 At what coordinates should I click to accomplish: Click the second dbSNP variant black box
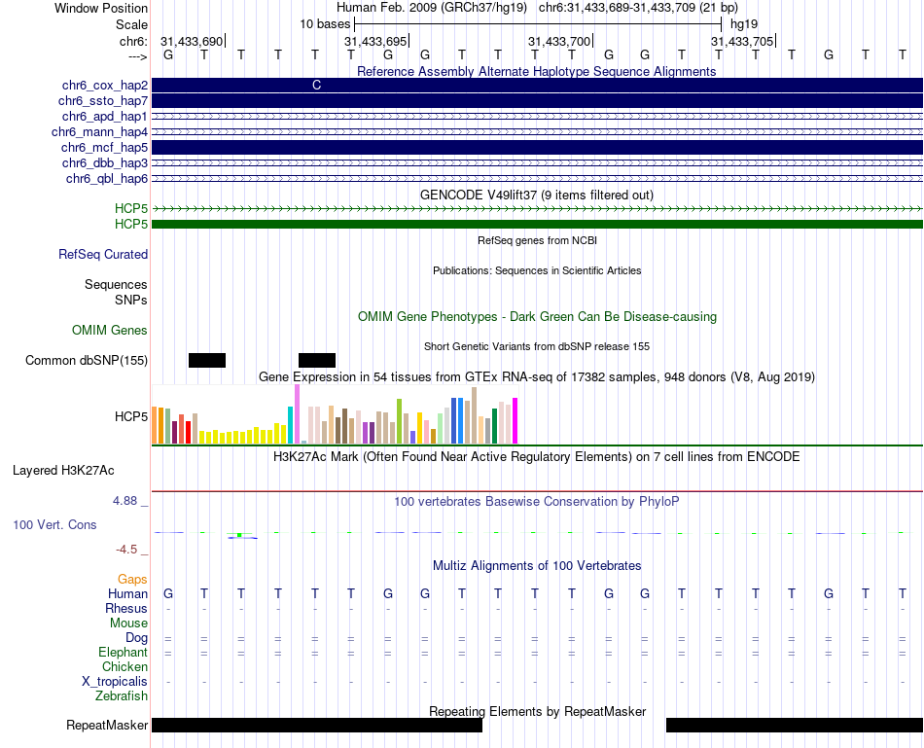[x=317, y=360]
